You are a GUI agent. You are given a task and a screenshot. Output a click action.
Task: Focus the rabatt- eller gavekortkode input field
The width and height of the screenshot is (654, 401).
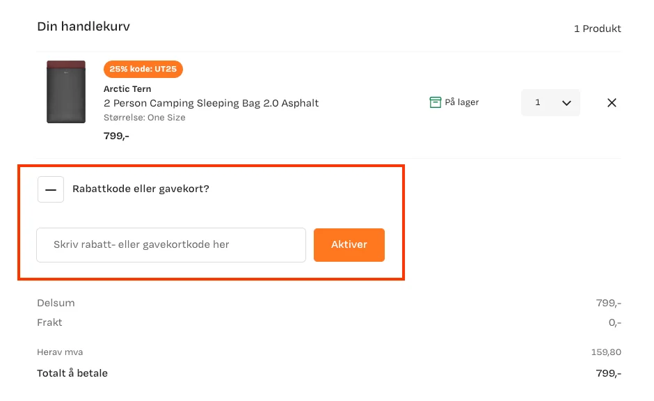click(171, 245)
